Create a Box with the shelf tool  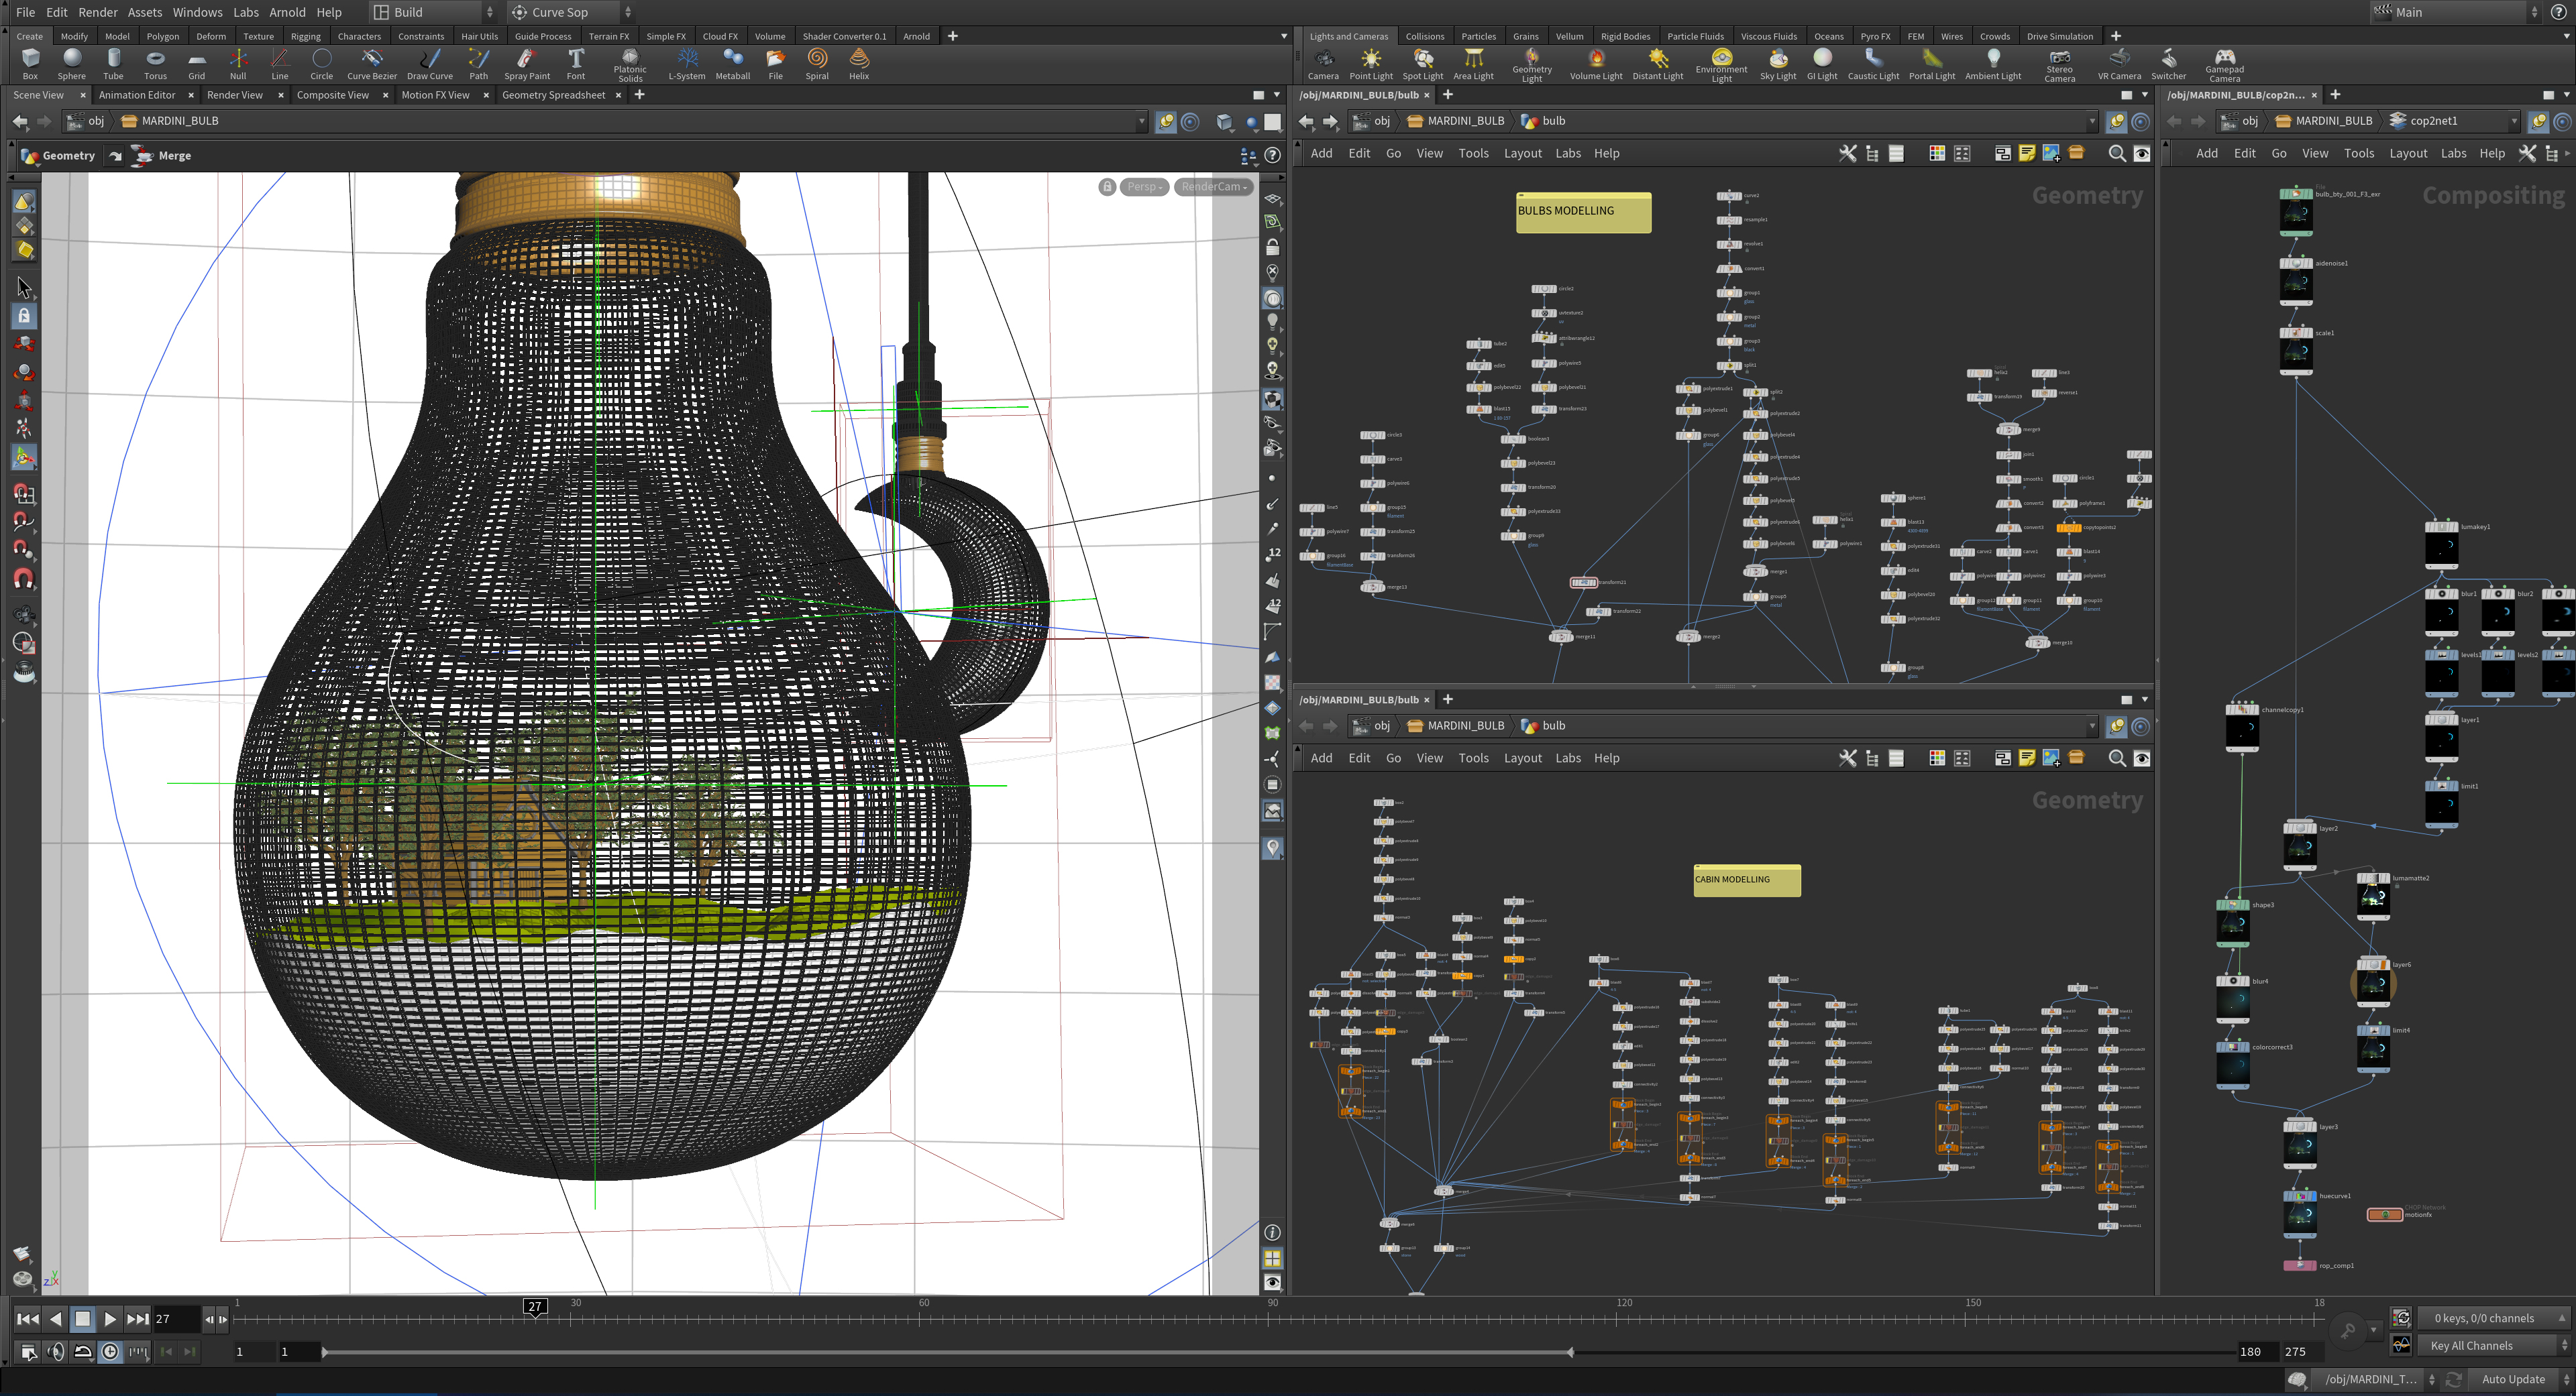point(30,64)
